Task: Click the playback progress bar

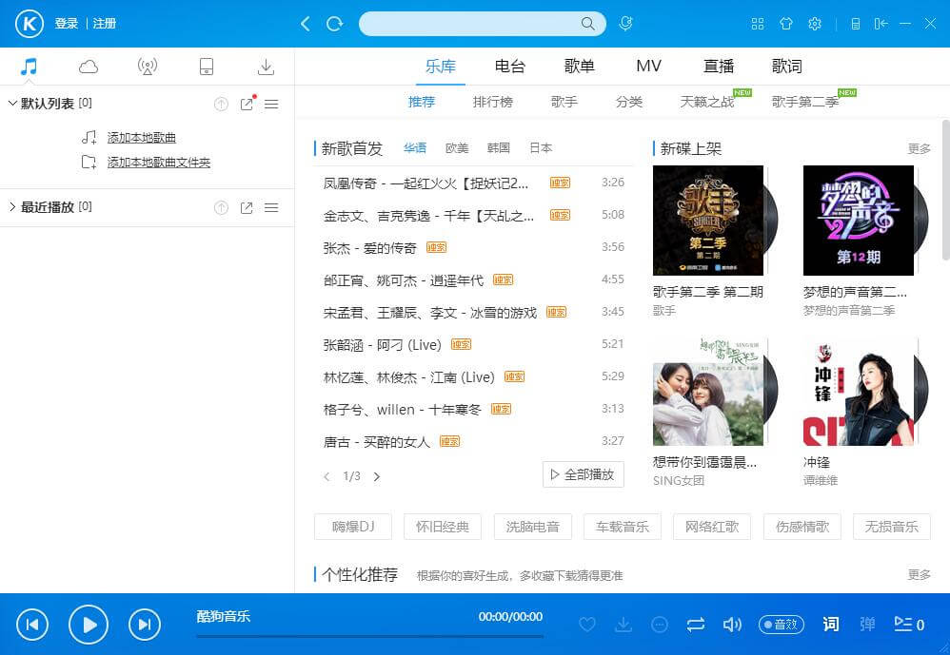Action: click(x=369, y=636)
